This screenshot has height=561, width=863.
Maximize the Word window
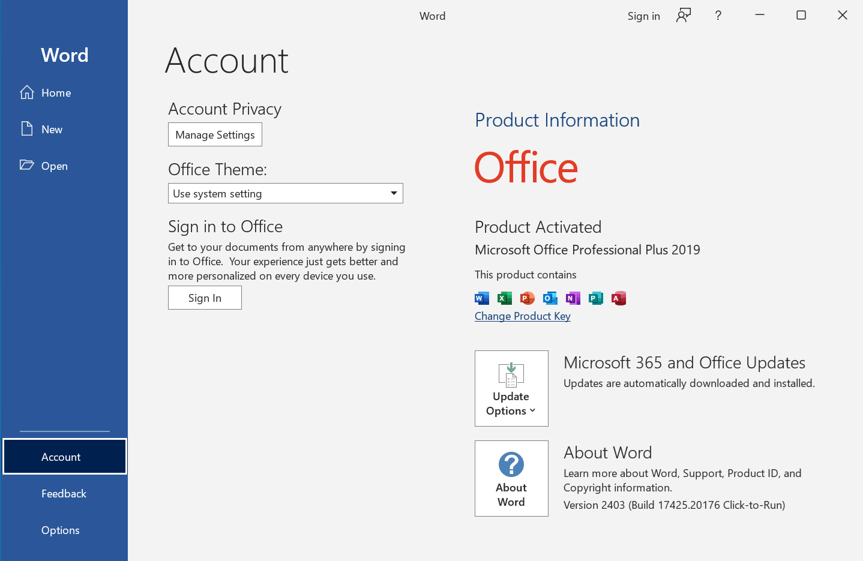(x=801, y=15)
